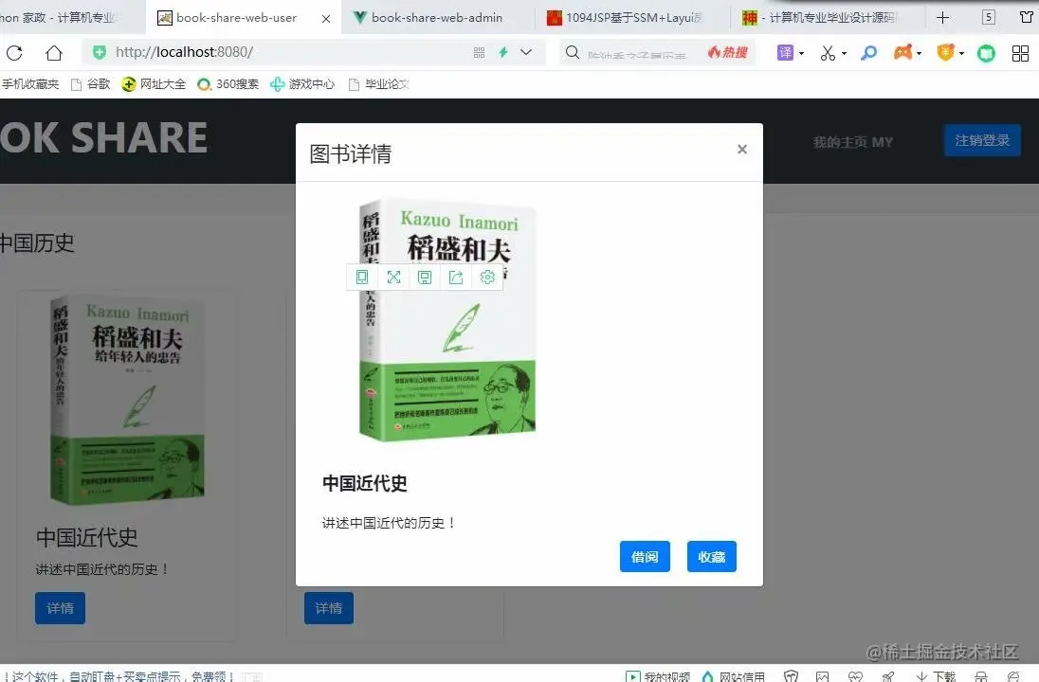
Task: Open the 毕业论文 bookmark
Action: (379, 84)
